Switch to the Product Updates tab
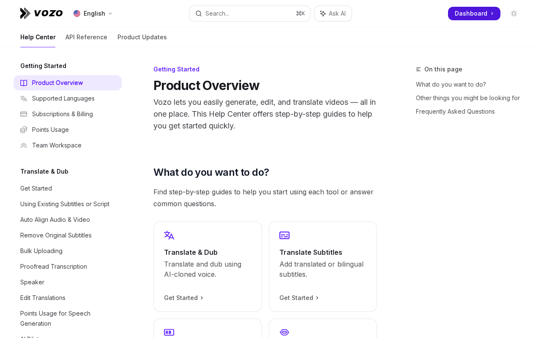The image size is (541, 338). pyautogui.click(x=142, y=37)
